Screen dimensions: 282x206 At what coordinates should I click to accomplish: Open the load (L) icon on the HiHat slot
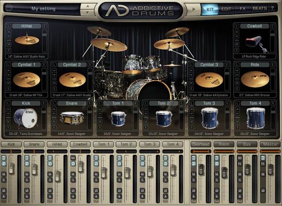pyautogui.click(x=9, y=26)
